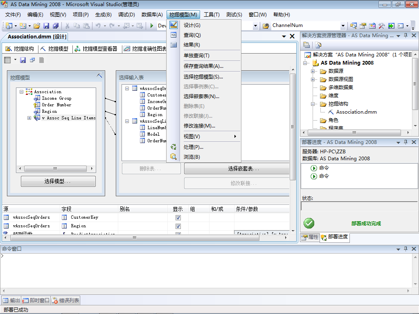Switch to the 属性 panel tab
The image size is (419, 314).
pyautogui.click(x=310, y=237)
